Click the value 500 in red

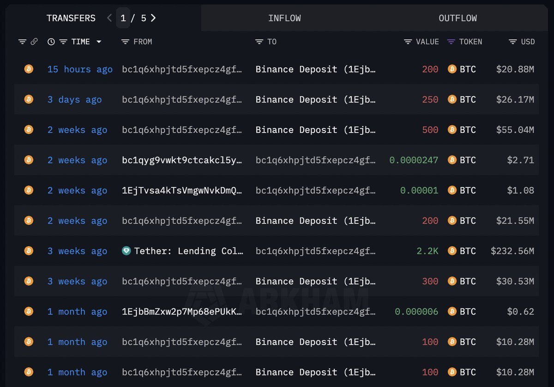tap(430, 130)
